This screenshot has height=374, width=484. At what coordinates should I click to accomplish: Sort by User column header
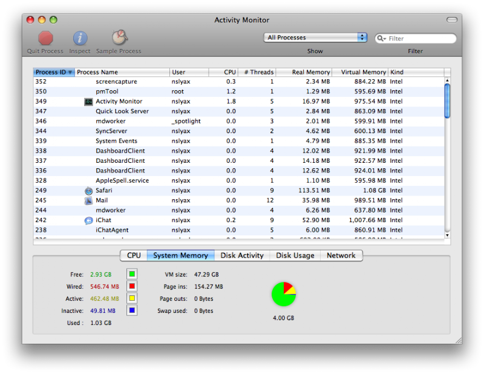[189, 72]
